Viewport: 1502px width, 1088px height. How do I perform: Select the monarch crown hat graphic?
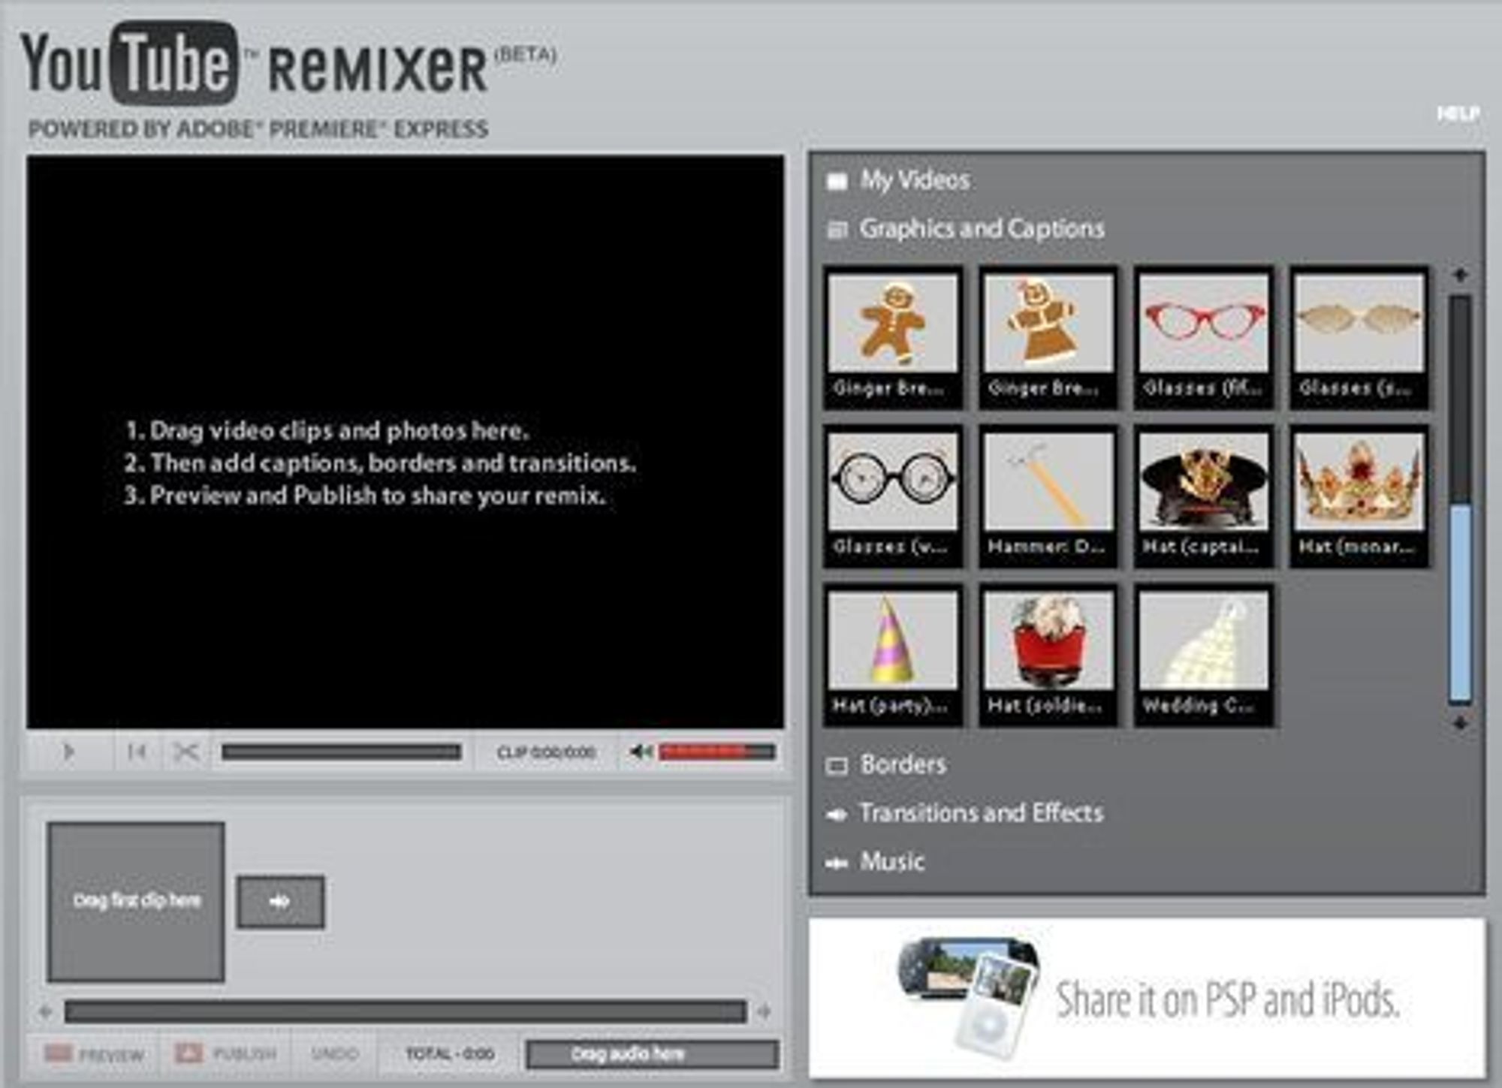(1359, 496)
